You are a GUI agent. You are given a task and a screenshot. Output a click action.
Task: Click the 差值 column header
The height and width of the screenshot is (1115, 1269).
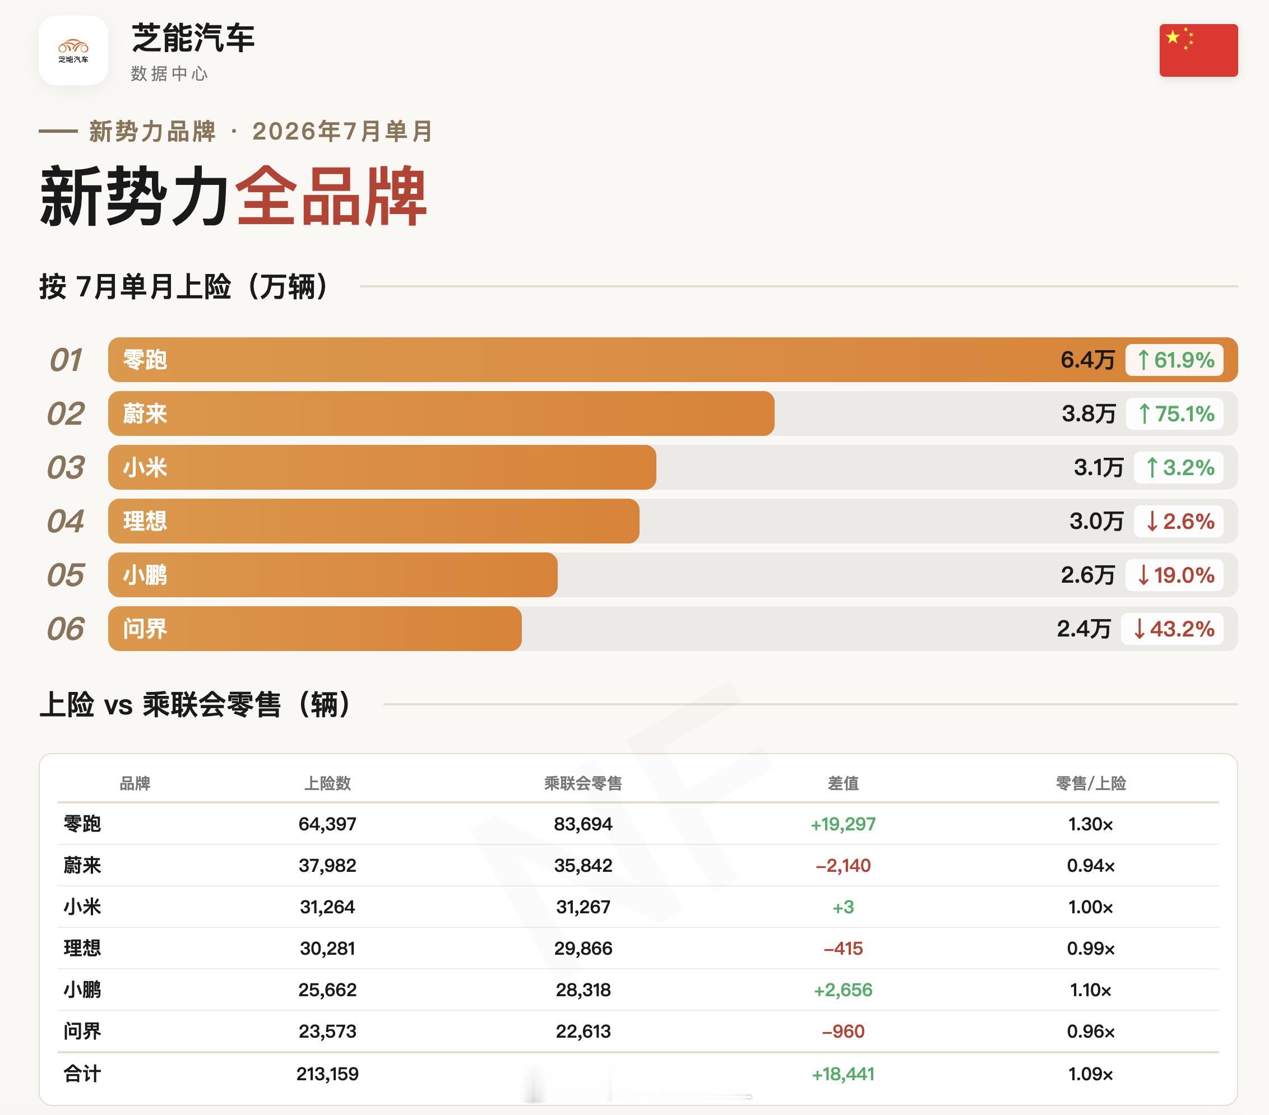[843, 783]
